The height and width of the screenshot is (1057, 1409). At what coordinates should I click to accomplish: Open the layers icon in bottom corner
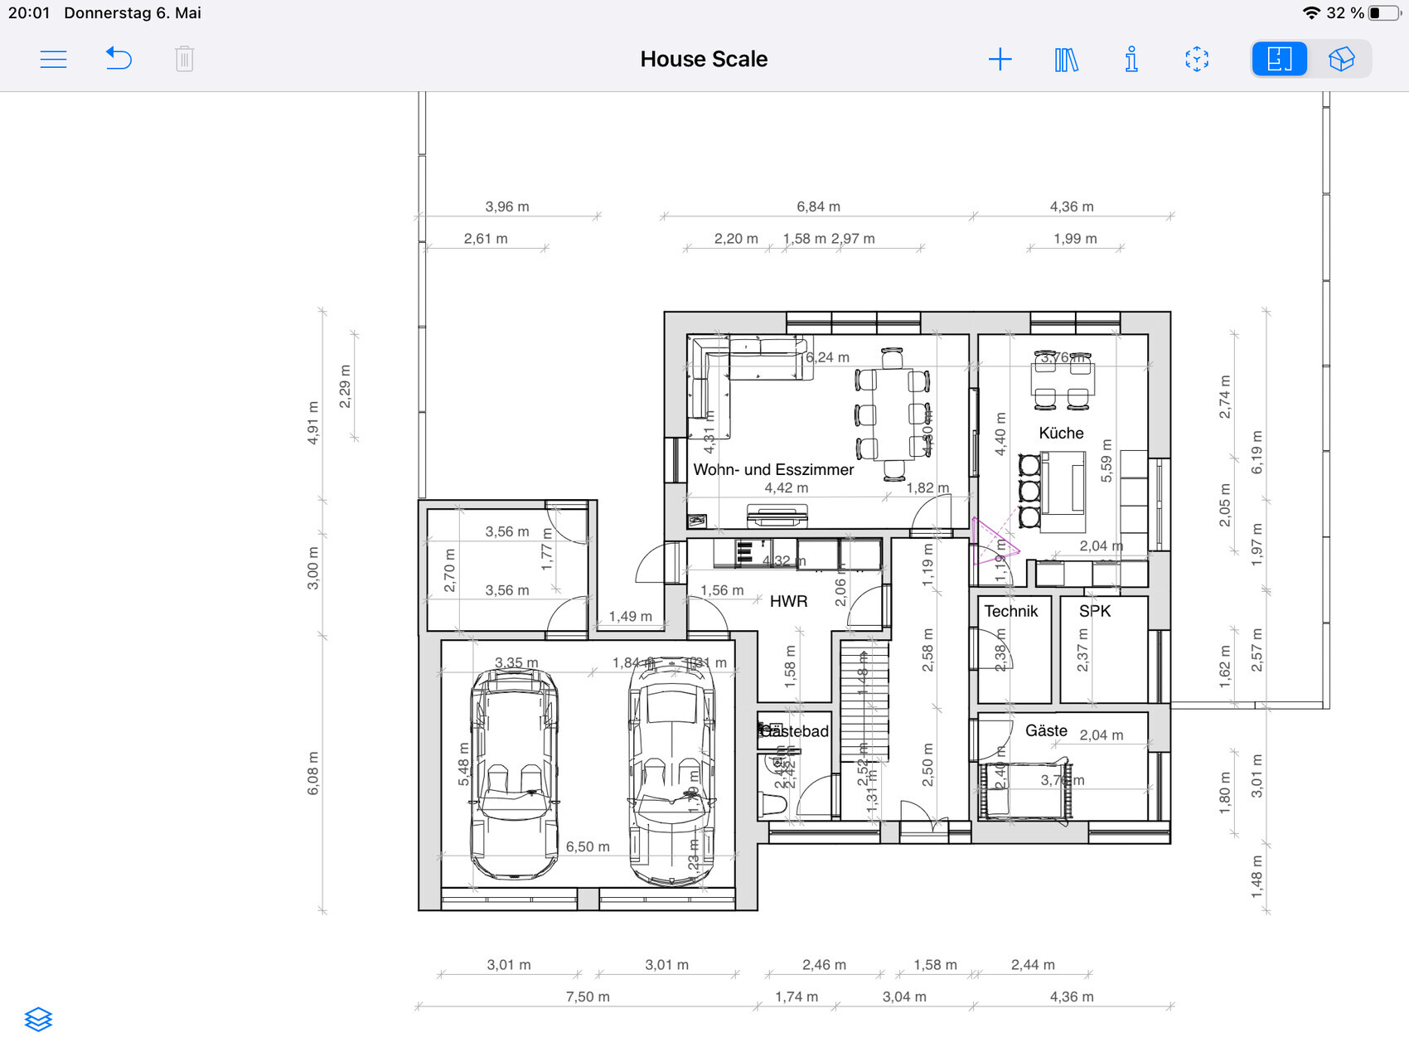pyautogui.click(x=37, y=1019)
